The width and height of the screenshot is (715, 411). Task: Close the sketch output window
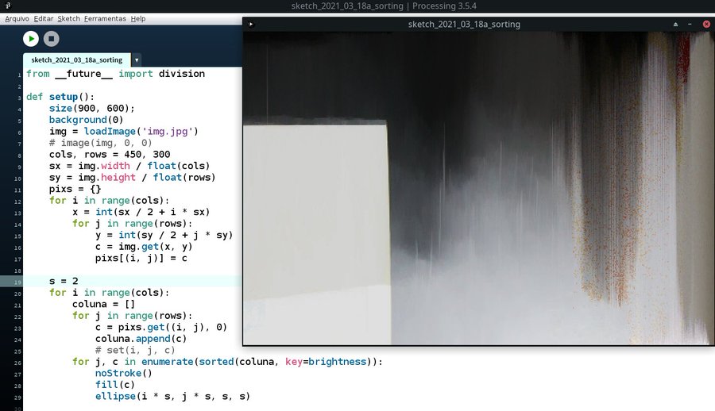(705, 24)
